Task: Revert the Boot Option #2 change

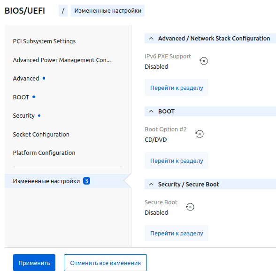Action: click(199, 134)
